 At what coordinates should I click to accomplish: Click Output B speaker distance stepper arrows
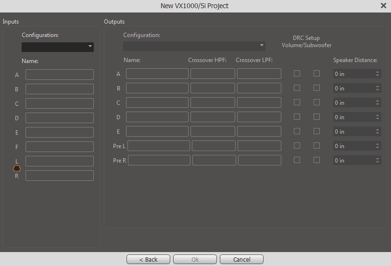tap(378, 88)
